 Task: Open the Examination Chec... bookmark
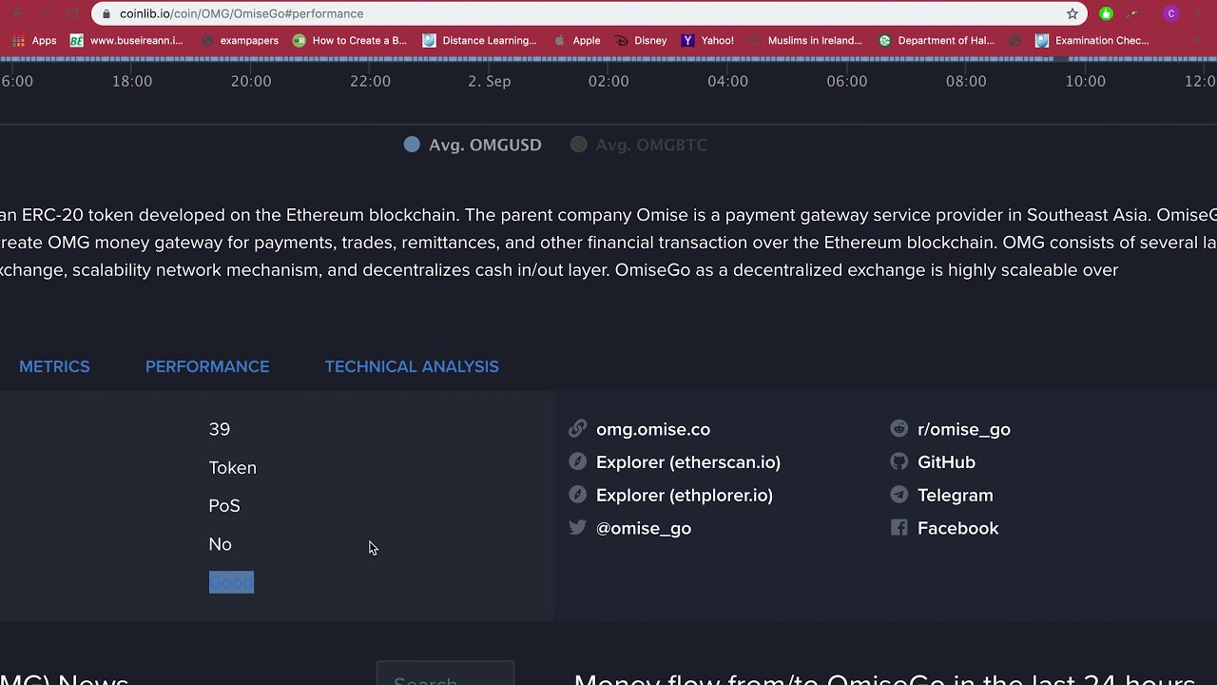pyautogui.click(x=1091, y=41)
